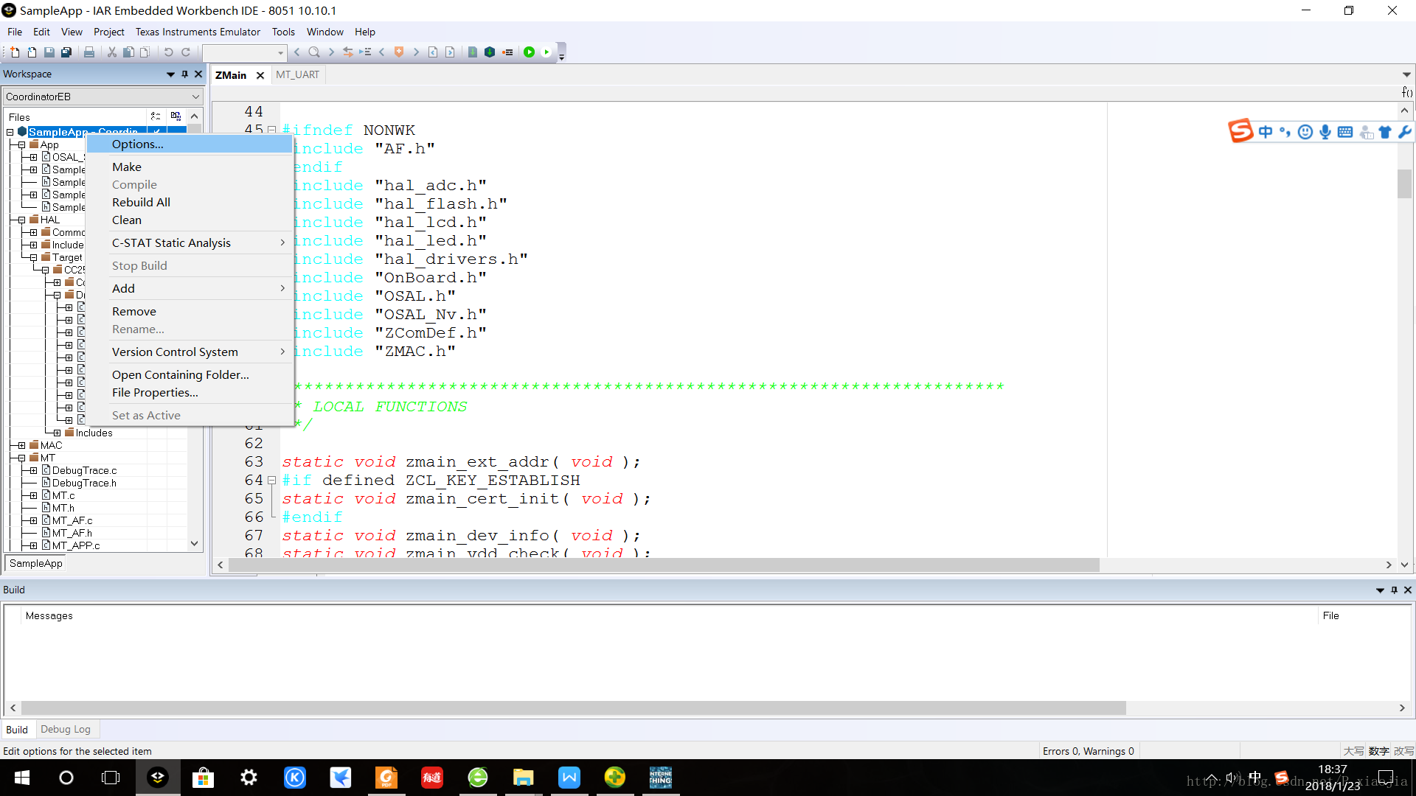Open Version Control System submenu
Screen dimensions: 1416x796
[x=190, y=352]
